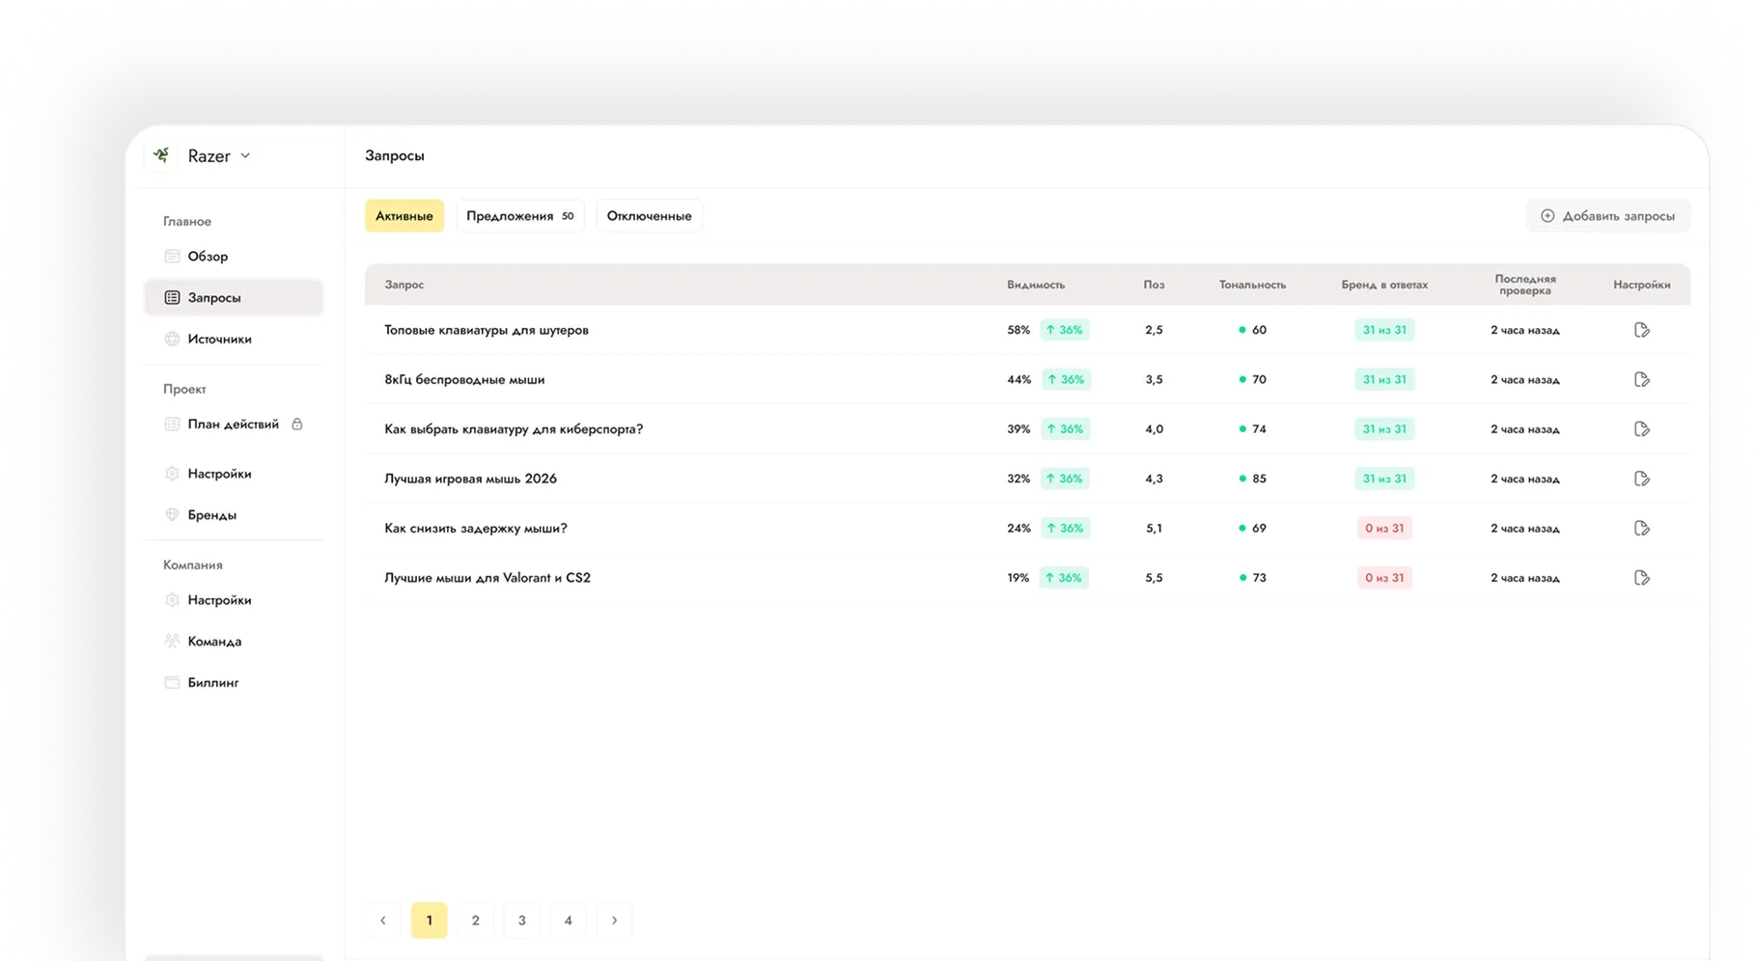This screenshot has width=1757, height=961.
Task: Click the Бренды shield icon
Action: click(x=172, y=515)
